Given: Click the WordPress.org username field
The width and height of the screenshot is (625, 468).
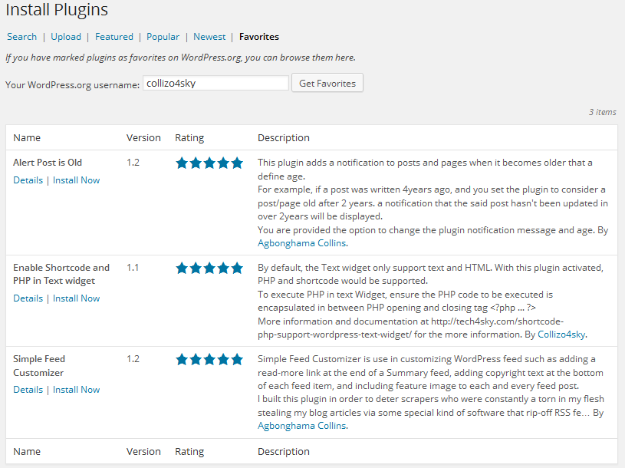Looking at the screenshot, I should [215, 83].
